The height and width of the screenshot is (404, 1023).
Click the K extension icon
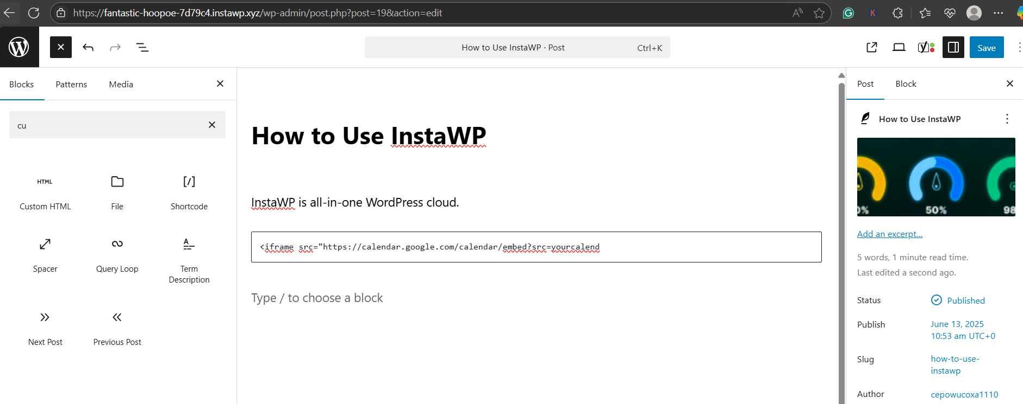(x=873, y=13)
